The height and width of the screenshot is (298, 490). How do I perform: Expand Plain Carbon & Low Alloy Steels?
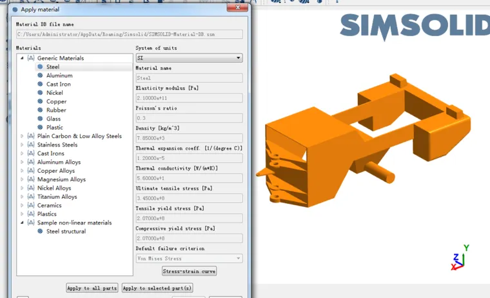pyautogui.click(x=22, y=136)
